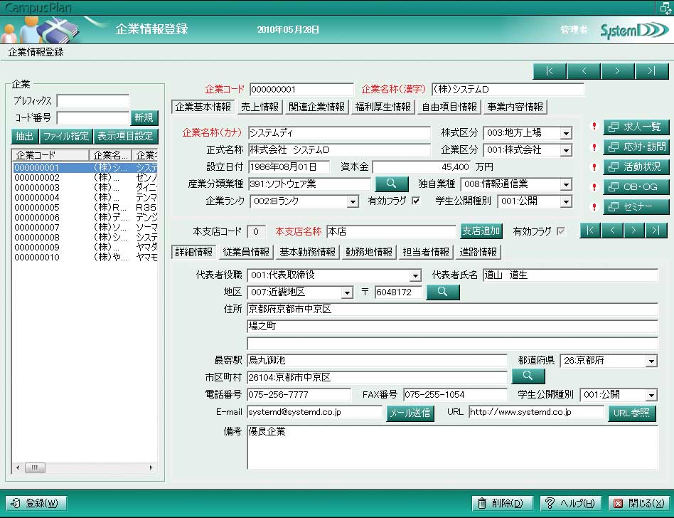Image resolution: width=674 pixels, height=518 pixels.
Task: Click red alert icon beside セミナー
Action: 594,207
